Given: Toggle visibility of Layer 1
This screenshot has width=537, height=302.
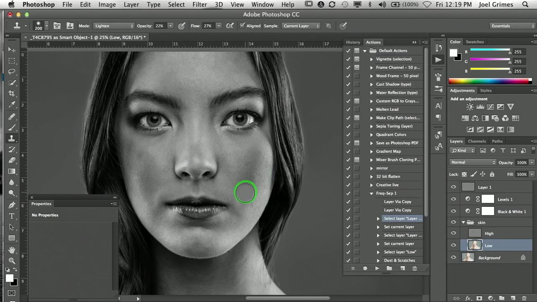Looking at the screenshot, I should pos(453,187).
